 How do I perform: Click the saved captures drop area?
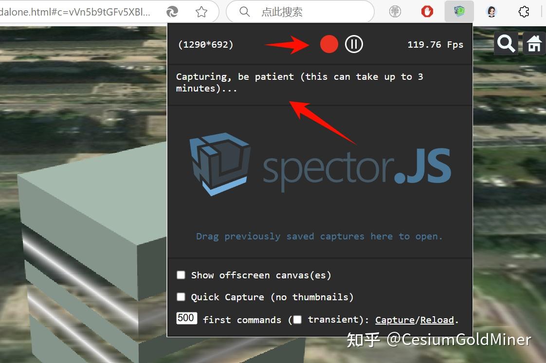319,236
